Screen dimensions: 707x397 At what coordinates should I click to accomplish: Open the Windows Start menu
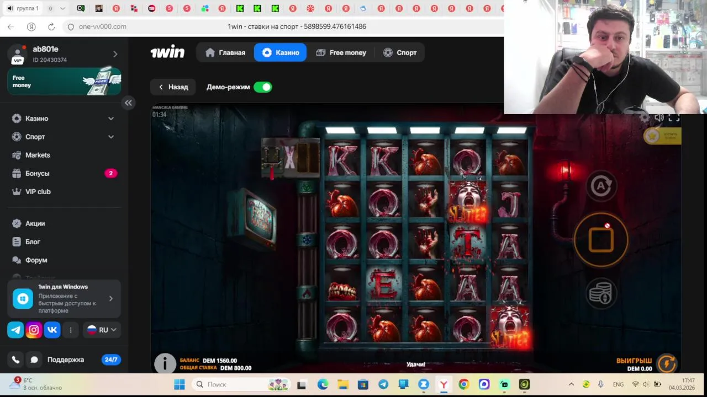(180, 384)
